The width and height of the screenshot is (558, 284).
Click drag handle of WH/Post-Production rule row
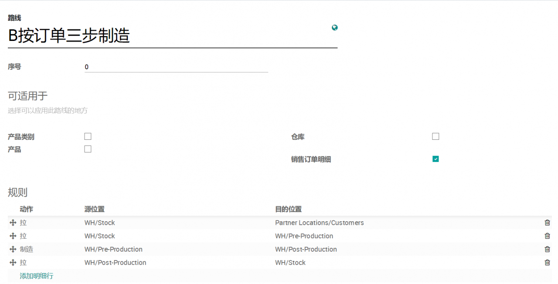[x=13, y=263]
